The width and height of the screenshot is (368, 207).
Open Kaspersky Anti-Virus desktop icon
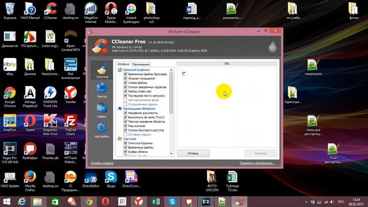(50, 125)
